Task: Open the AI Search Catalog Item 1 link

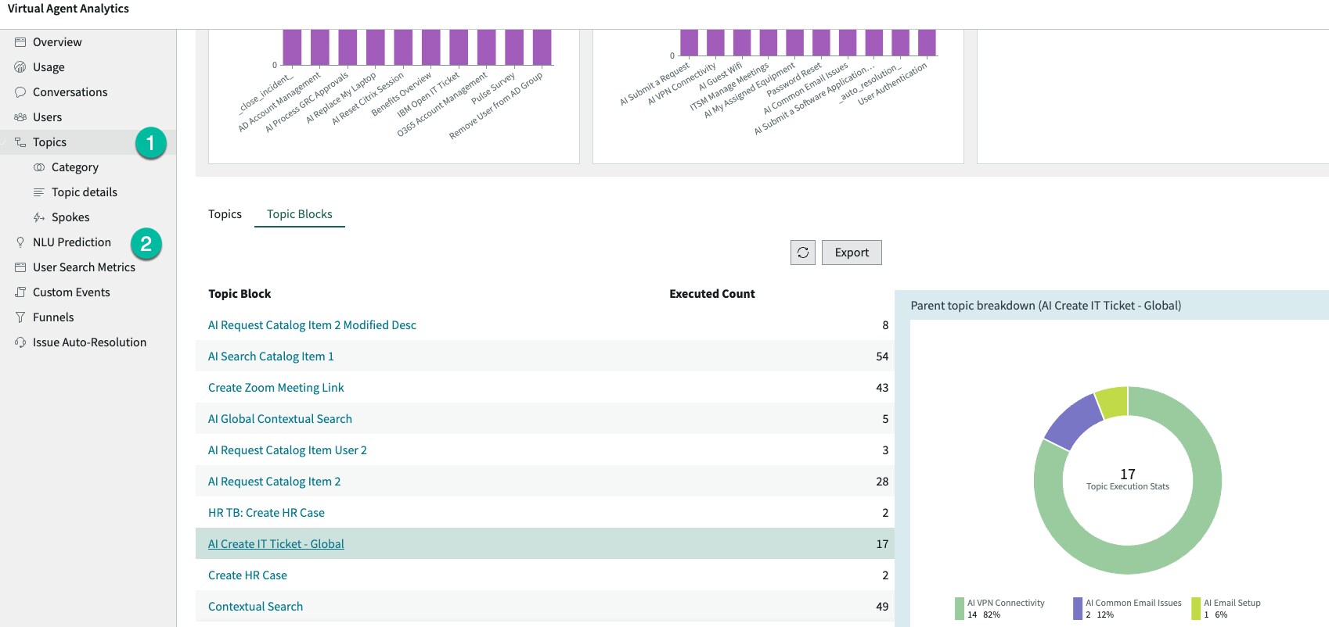Action: (271, 356)
